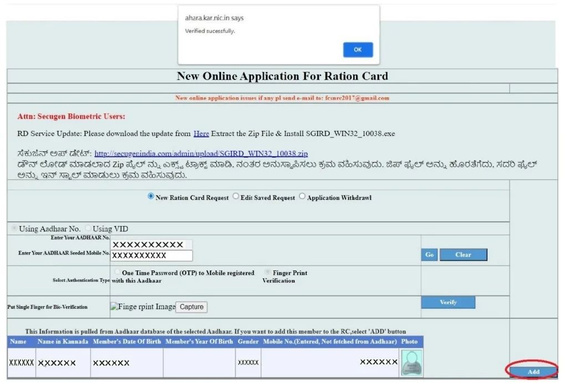Click the Verify button
Image resolution: width=568 pixels, height=383 pixels.
point(448,302)
